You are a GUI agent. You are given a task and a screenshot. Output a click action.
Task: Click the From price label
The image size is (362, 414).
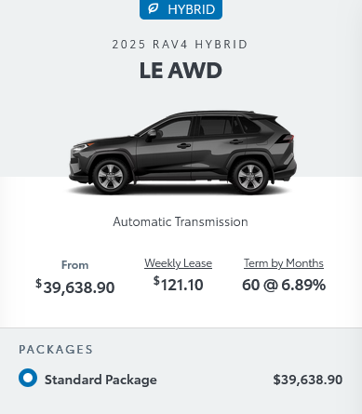[x=74, y=265]
